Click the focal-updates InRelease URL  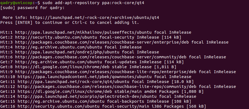[58, 62]
